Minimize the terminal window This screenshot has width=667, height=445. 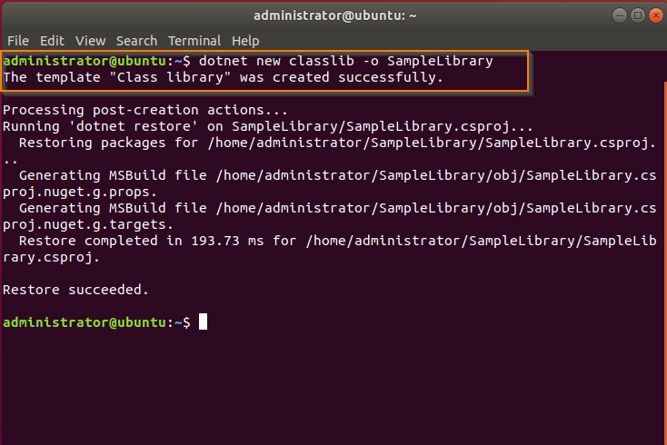pos(620,15)
